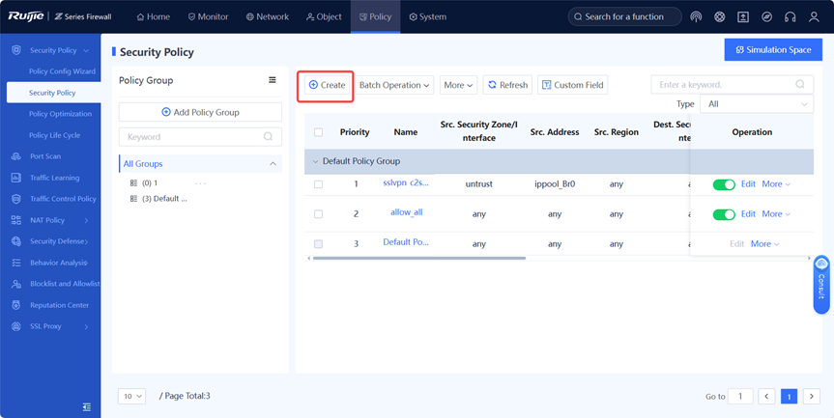Collapse the sidebar using bottom icon

coord(87,407)
